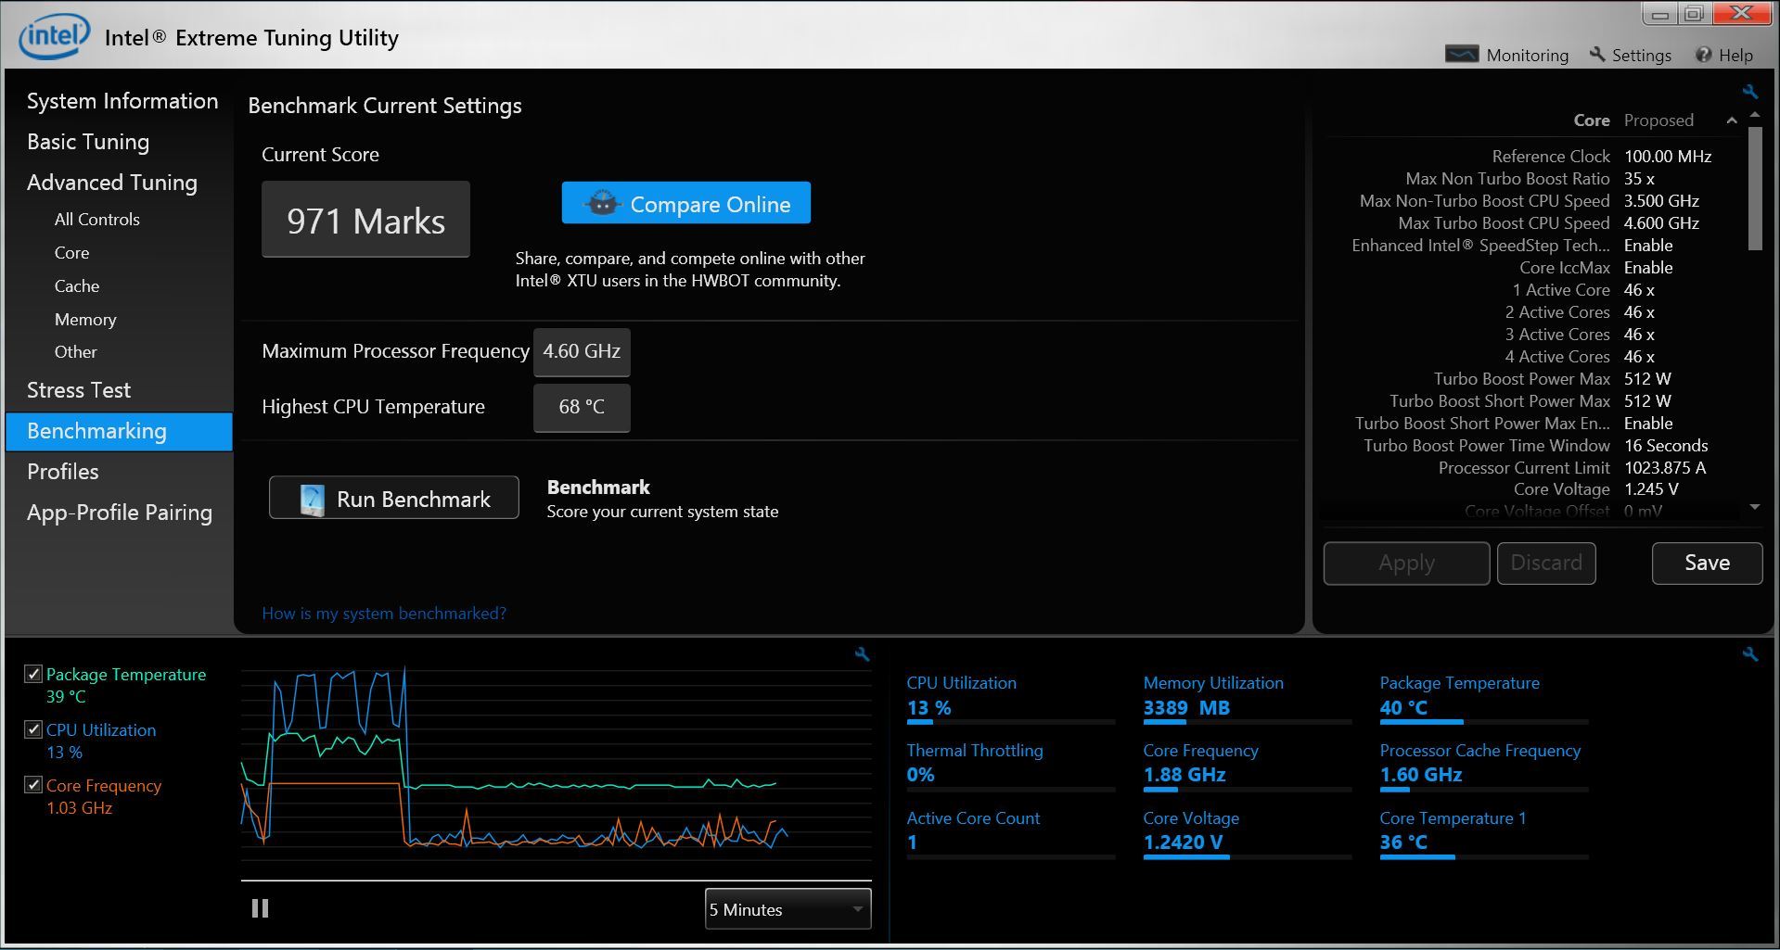Viewport: 1780px width, 950px height.
Task: Click the scroll-up arrow of the settings list
Action: point(1754,115)
